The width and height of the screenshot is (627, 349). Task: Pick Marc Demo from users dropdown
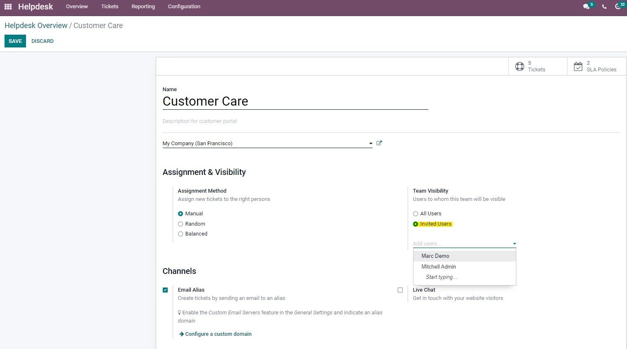pos(435,256)
